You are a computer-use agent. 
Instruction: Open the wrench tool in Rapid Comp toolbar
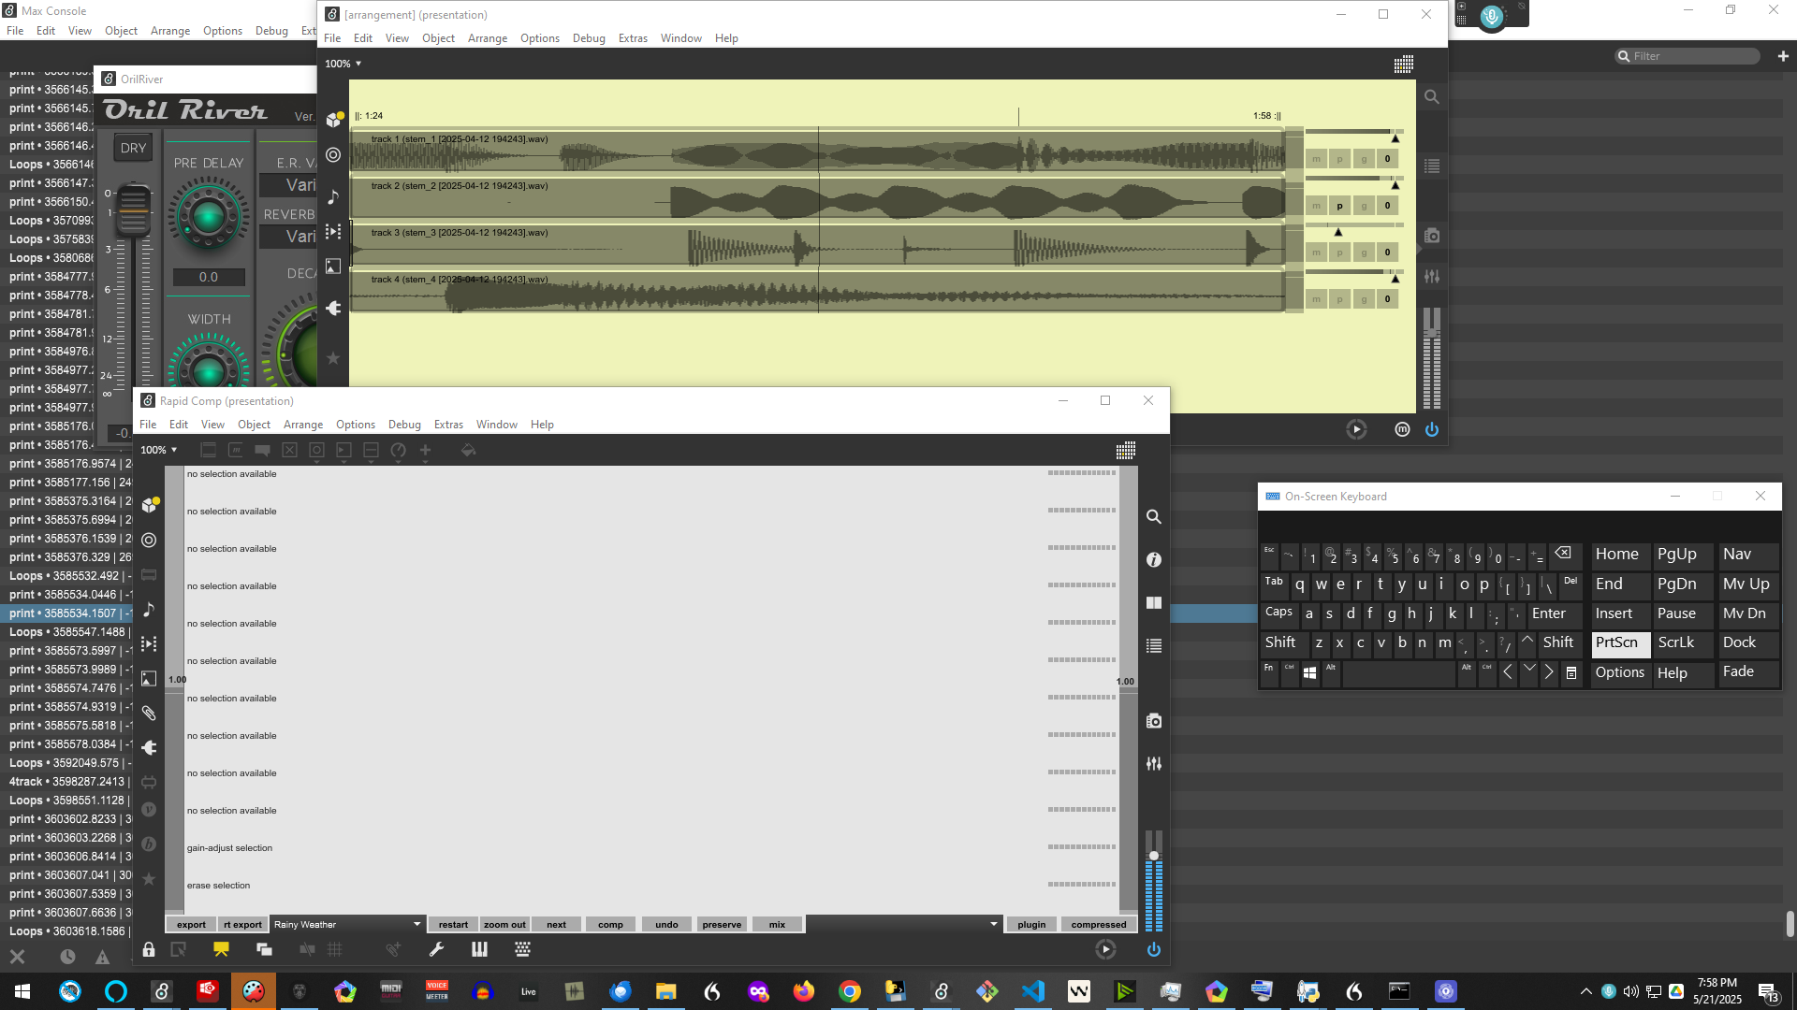click(x=436, y=950)
